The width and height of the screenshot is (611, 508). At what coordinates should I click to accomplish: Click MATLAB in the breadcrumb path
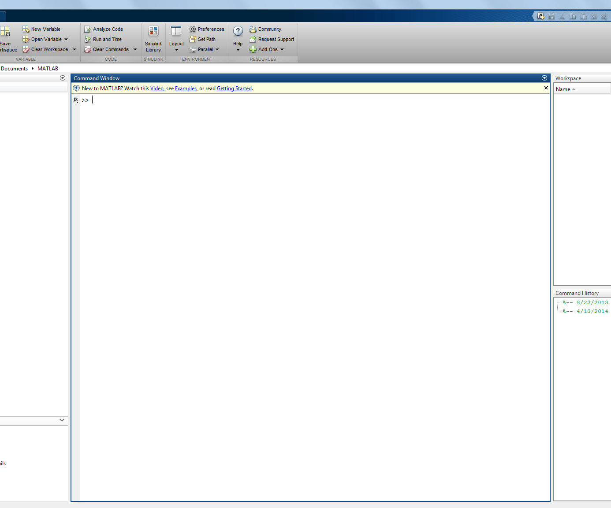(x=48, y=68)
